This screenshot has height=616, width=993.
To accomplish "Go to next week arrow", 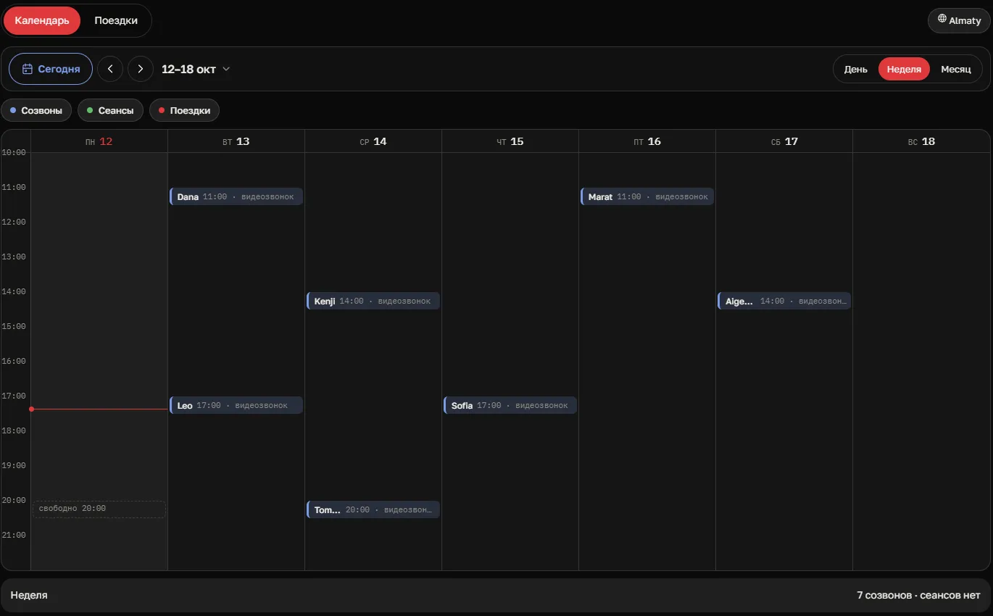I will [x=141, y=69].
